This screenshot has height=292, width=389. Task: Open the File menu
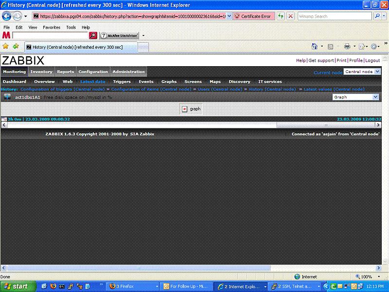coord(6,27)
